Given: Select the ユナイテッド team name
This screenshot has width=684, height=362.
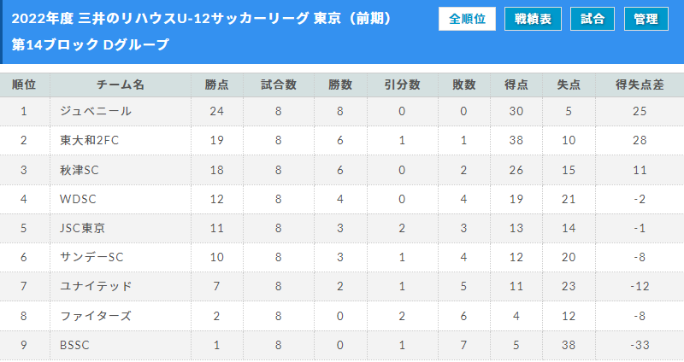Looking at the screenshot, I should [x=96, y=286].
